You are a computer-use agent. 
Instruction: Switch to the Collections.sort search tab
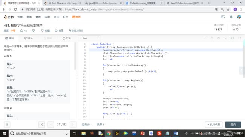coord(143,3)
